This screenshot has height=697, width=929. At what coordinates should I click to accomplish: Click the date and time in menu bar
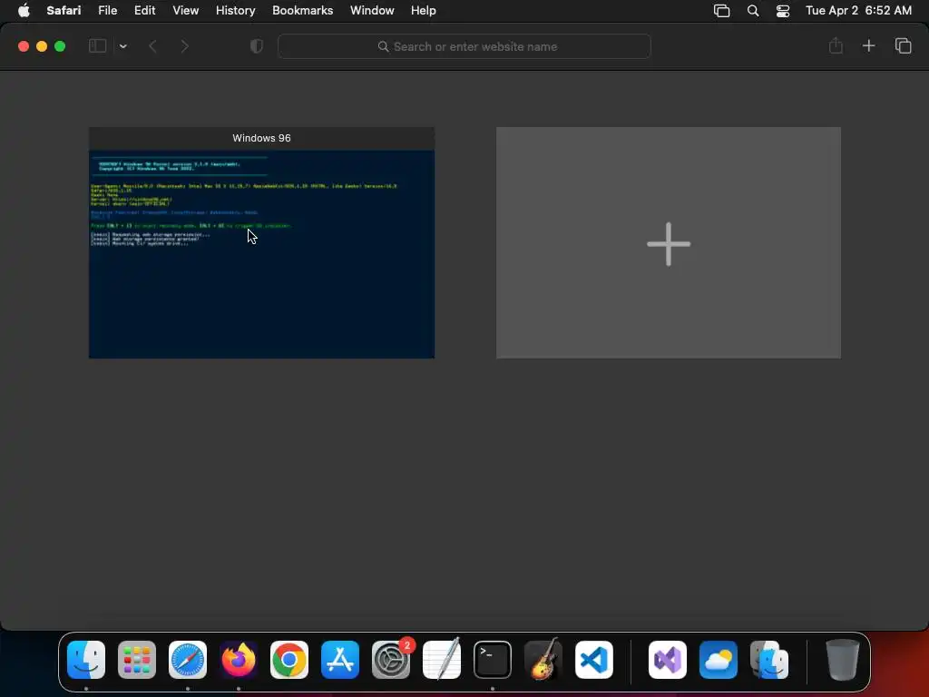click(x=858, y=11)
